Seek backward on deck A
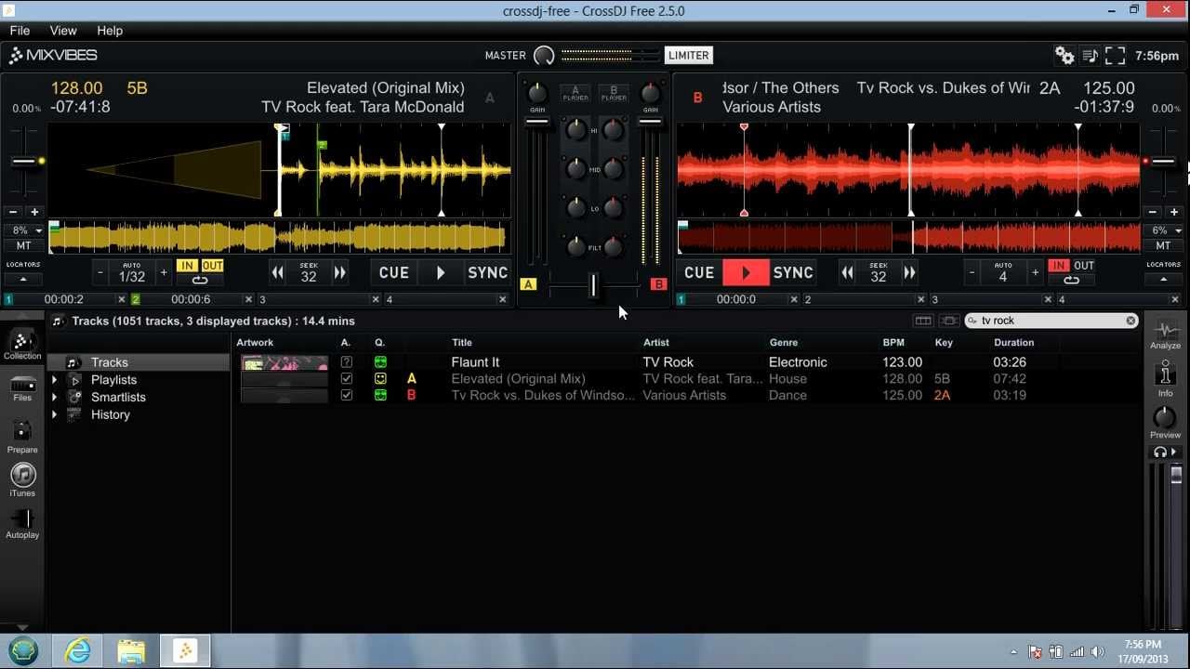Image resolution: width=1190 pixels, height=669 pixels. tap(277, 273)
